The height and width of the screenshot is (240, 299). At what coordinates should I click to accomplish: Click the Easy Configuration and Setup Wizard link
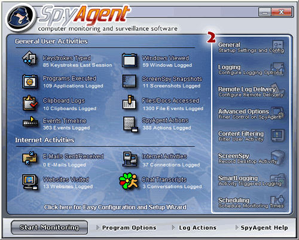point(115,207)
